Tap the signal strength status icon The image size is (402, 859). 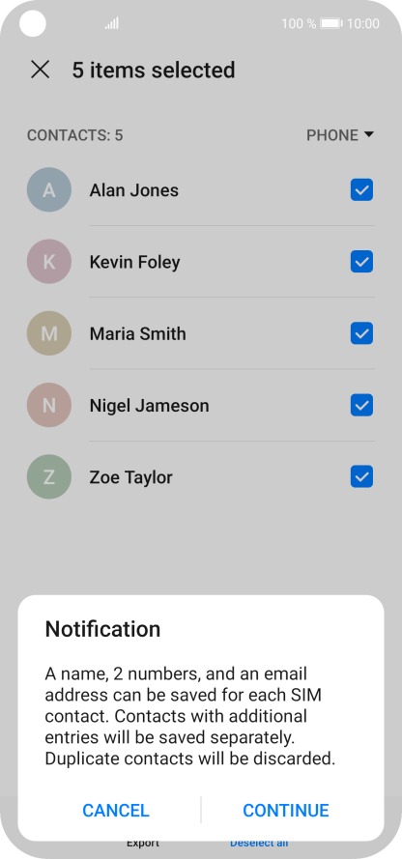(x=112, y=23)
